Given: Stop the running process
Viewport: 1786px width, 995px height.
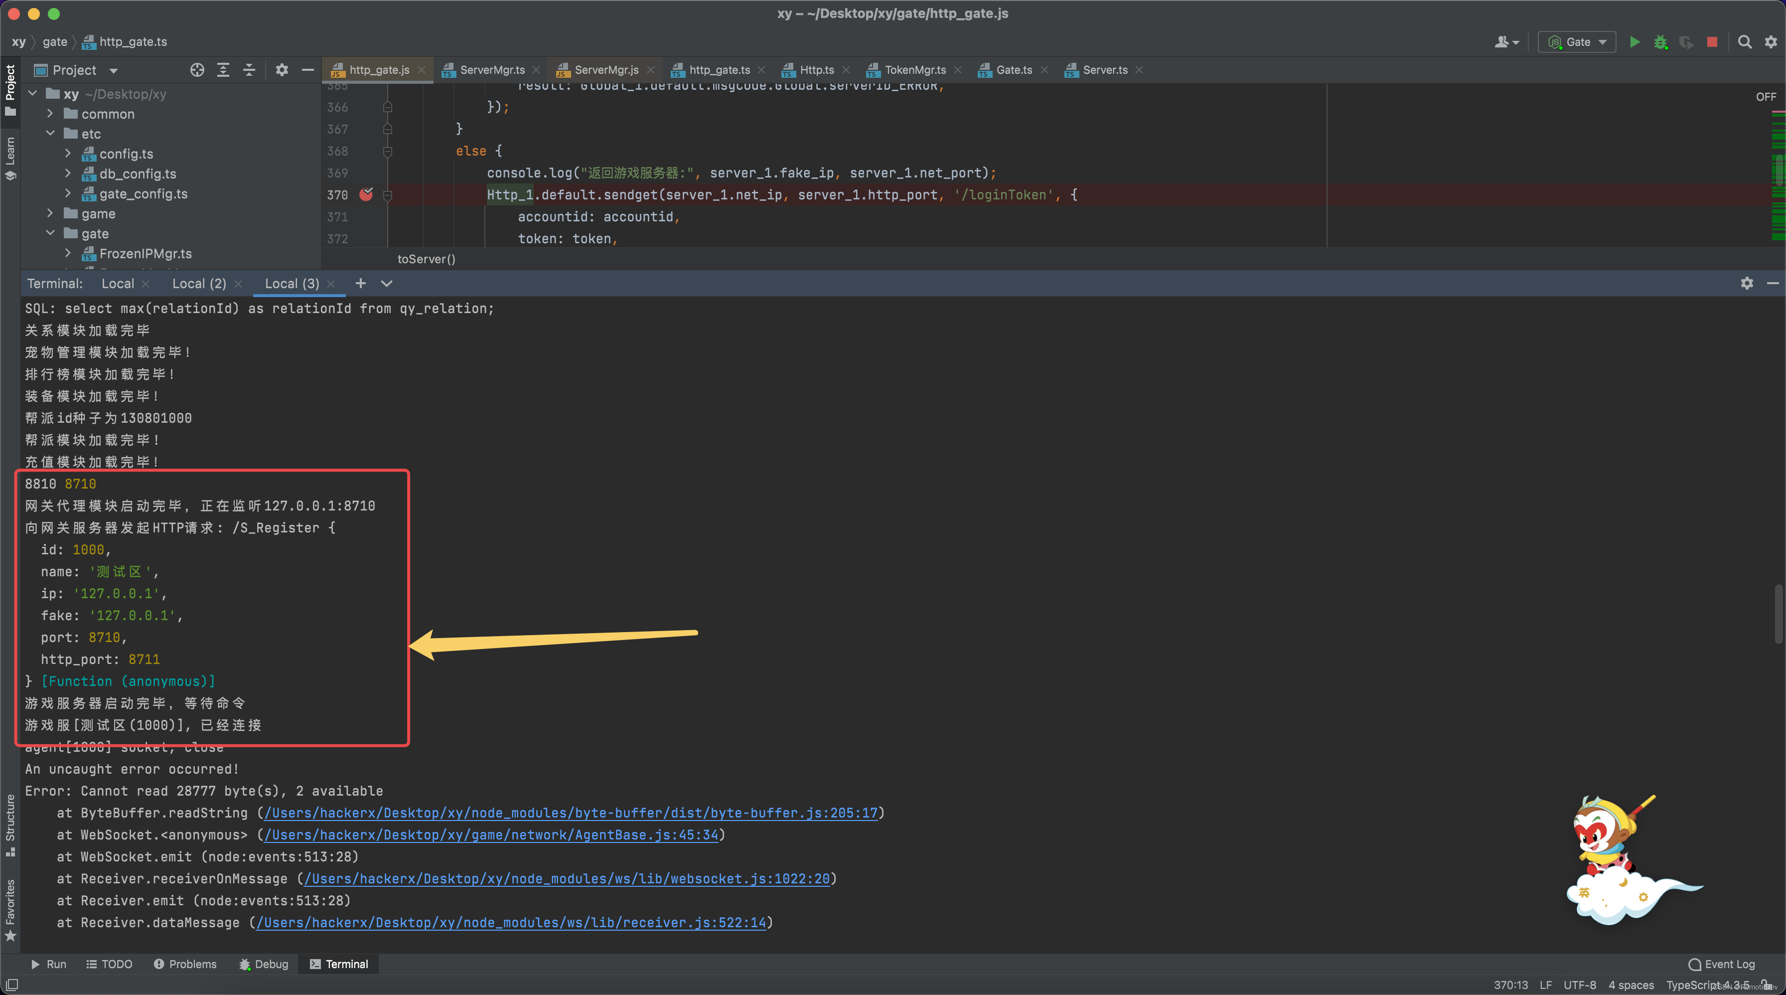Looking at the screenshot, I should [1712, 41].
